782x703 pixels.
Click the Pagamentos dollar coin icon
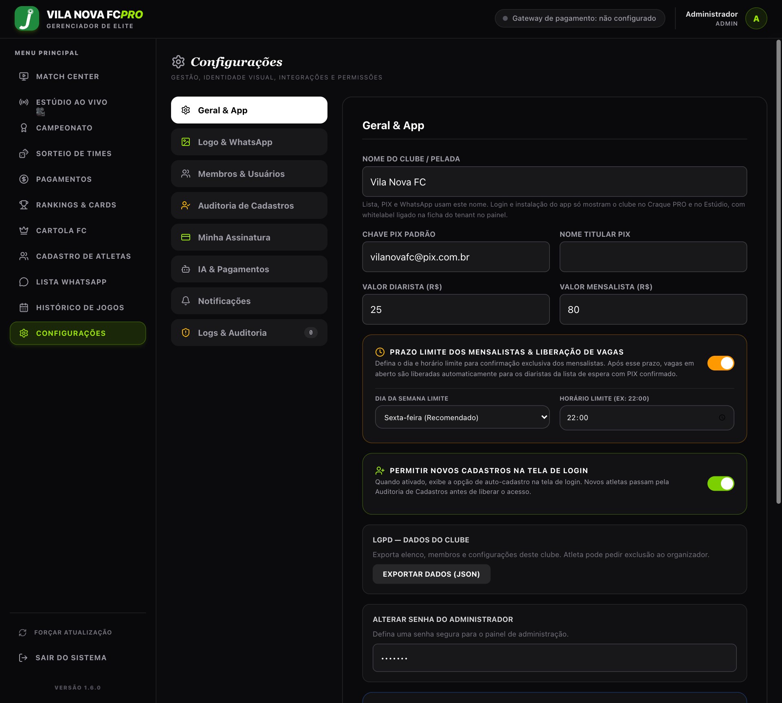24,179
